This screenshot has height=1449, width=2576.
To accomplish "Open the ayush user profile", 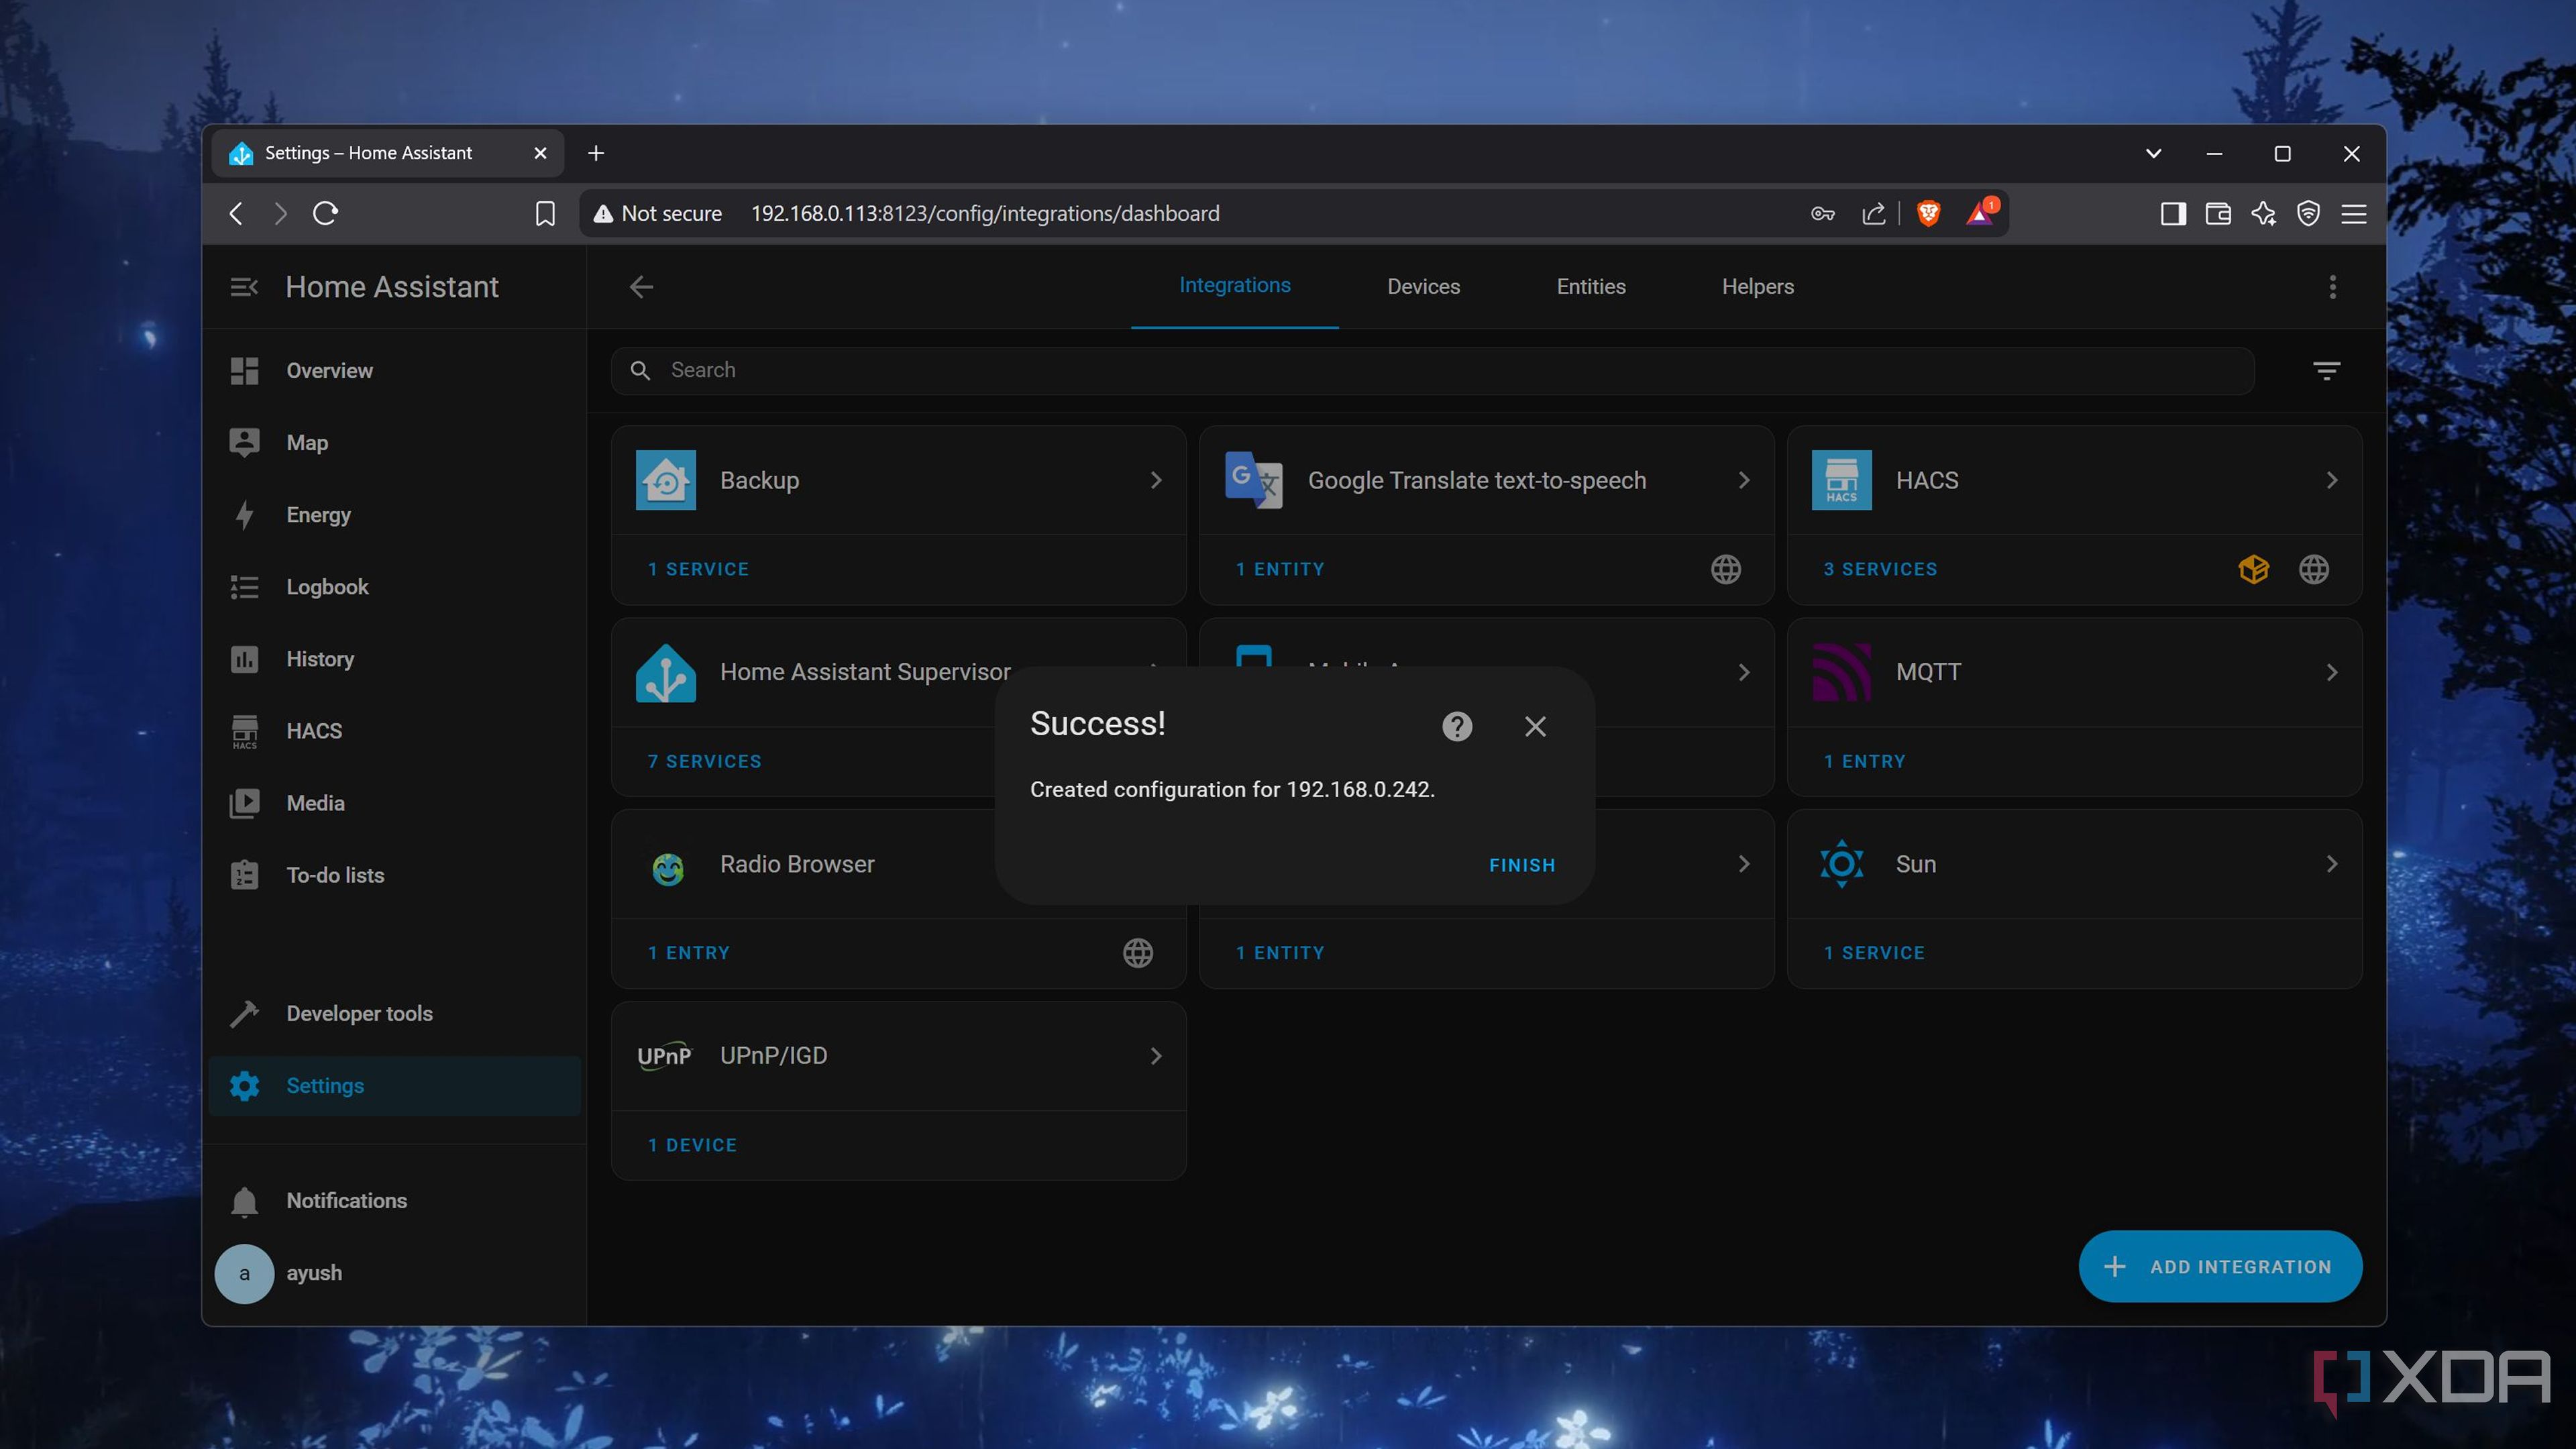I will [395, 1272].
